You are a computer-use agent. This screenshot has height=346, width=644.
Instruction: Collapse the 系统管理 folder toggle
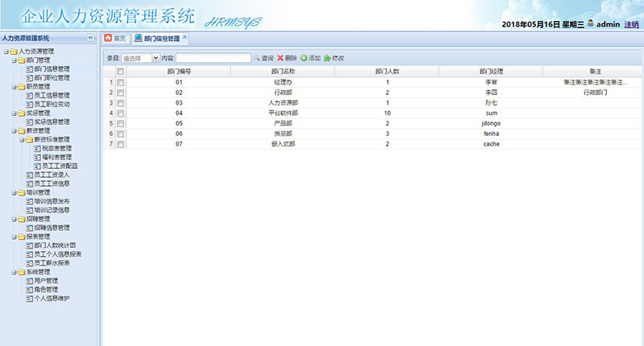14,272
